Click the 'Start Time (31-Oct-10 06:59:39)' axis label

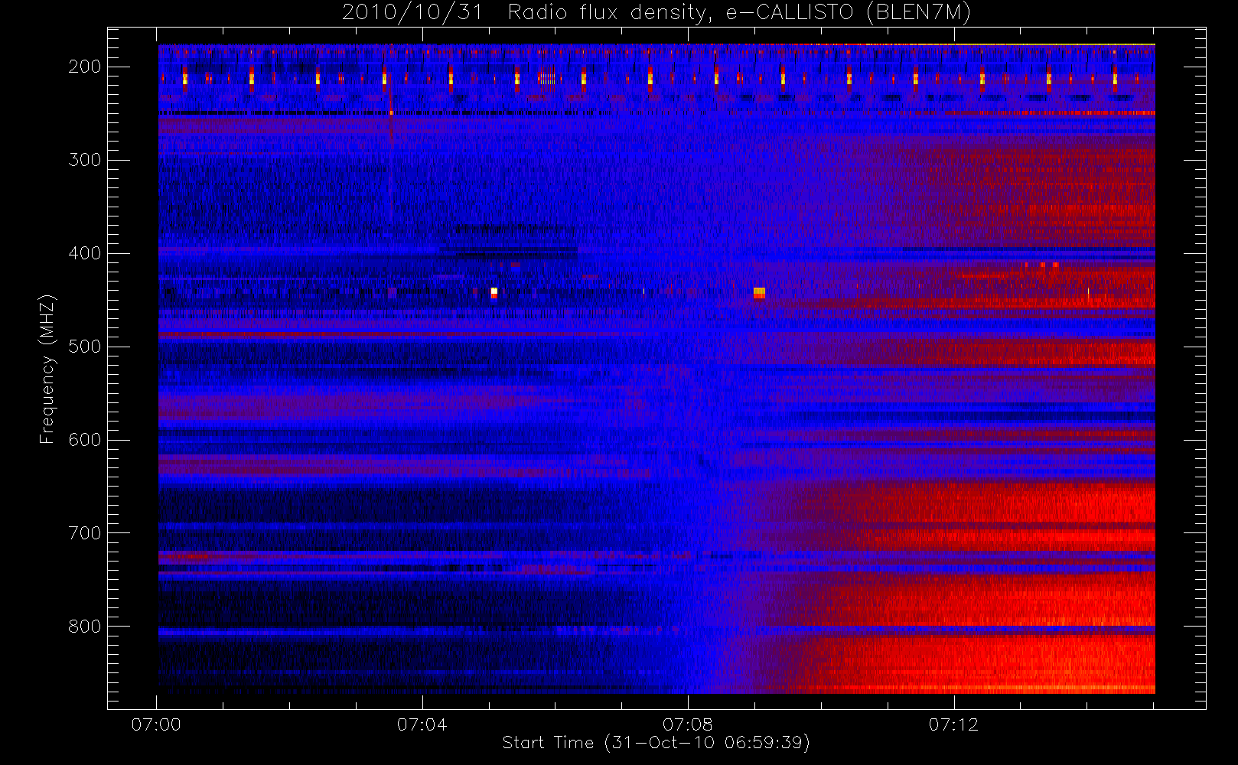click(x=656, y=743)
